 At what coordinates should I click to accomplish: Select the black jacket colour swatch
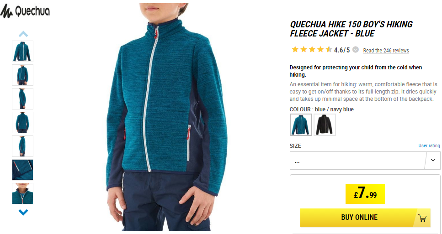pyautogui.click(x=325, y=125)
